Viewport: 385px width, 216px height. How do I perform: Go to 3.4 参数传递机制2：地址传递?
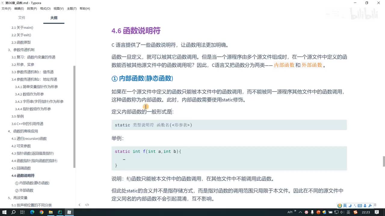click(34, 79)
